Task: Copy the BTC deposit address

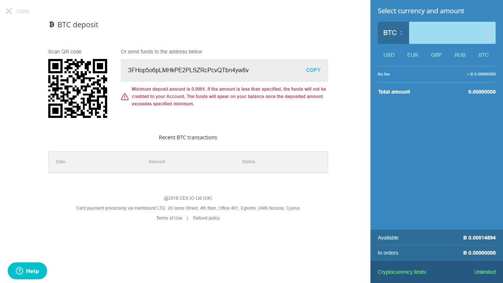Action: tap(313, 70)
